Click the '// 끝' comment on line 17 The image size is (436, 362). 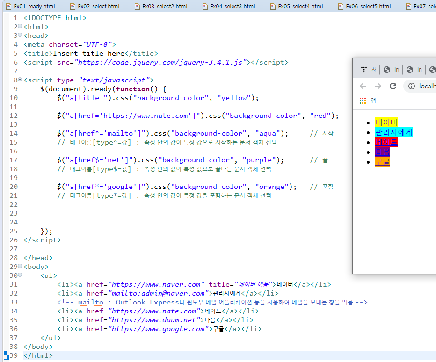(319, 160)
